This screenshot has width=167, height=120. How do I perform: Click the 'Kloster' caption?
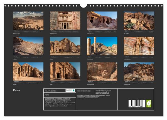pos(15,84)
